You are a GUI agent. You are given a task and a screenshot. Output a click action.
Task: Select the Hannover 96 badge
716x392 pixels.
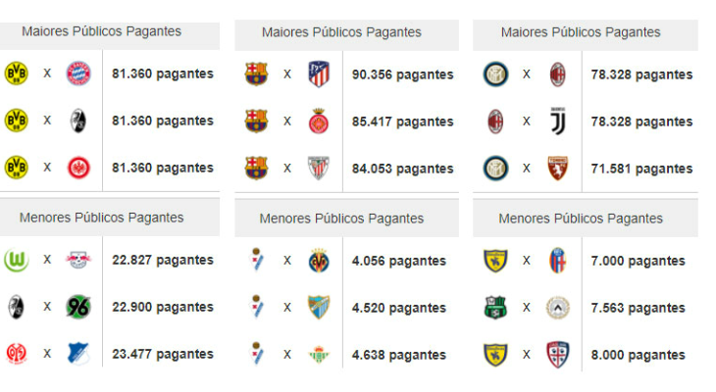pos(78,307)
